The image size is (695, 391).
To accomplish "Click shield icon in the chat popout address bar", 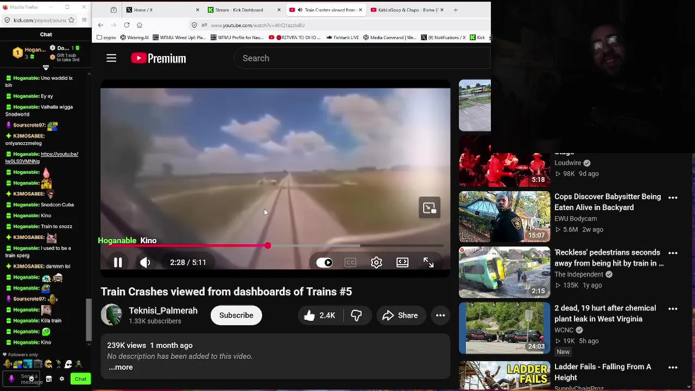I will pyautogui.click(x=7, y=20).
